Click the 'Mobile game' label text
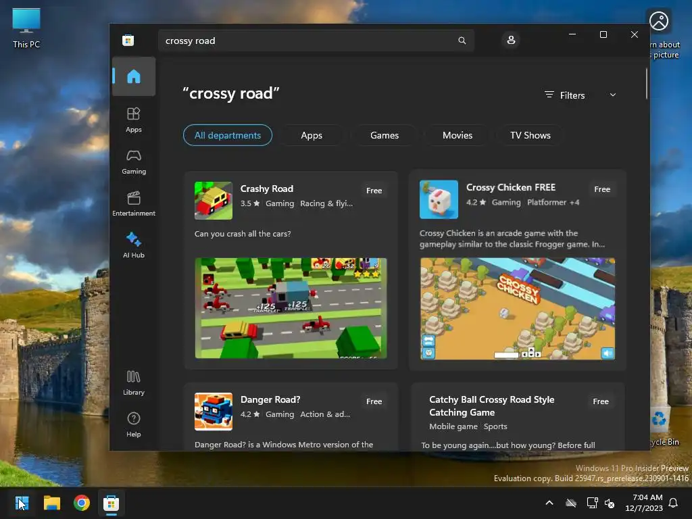 pos(453,426)
